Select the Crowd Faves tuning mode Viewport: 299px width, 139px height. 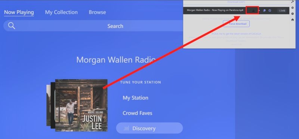[137, 113]
